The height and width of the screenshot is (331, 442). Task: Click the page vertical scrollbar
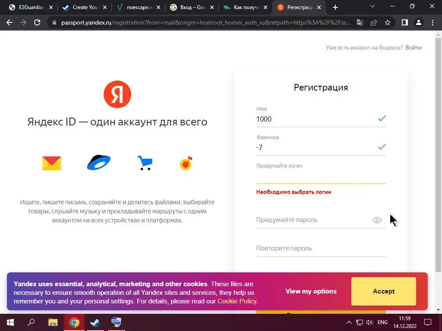439,155
